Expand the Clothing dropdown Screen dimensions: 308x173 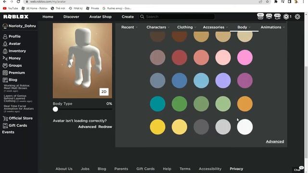(187, 27)
